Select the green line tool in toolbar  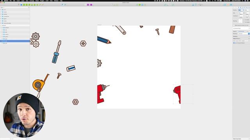(40, 5)
